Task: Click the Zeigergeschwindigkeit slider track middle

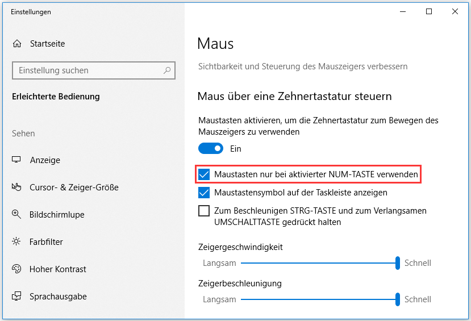Action: point(320,263)
